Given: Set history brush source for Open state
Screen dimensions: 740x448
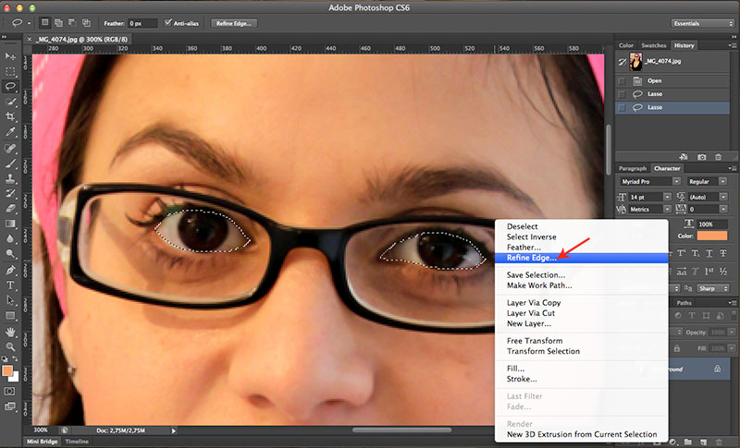Looking at the screenshot, I should (622, 80).
